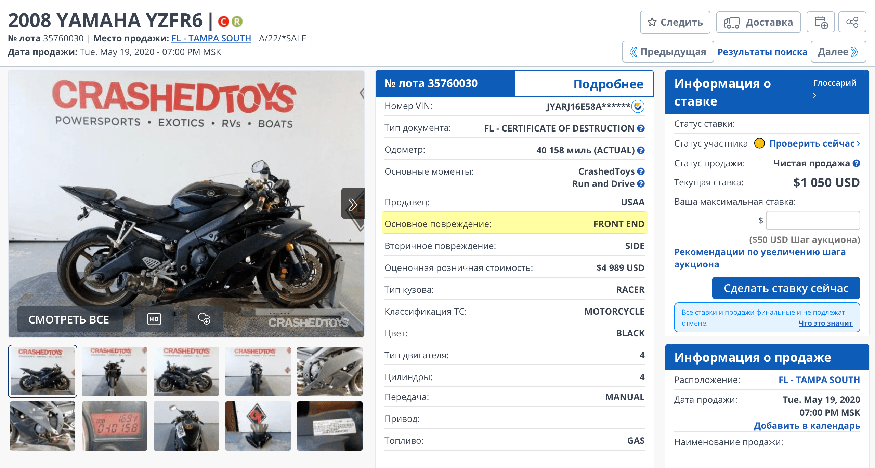Open help icon next to odometer value
This screenshot has width=875, height=468.
pos(641,150)
